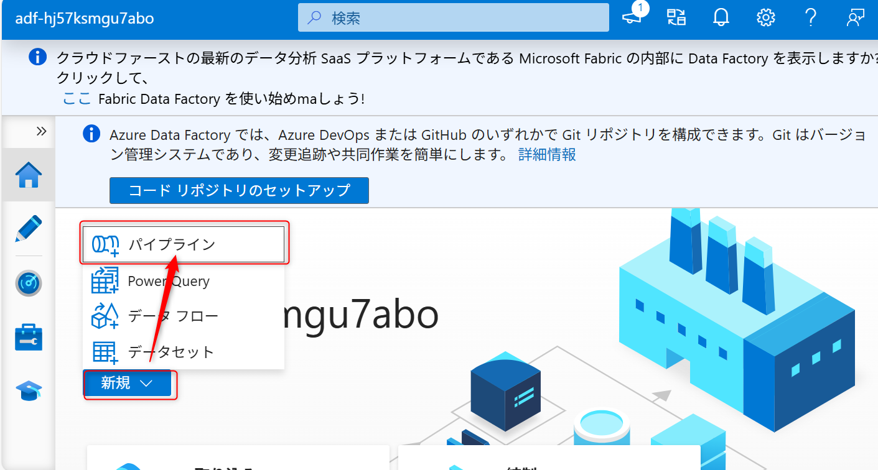Click the switch Data Factory icon in top bar
The image size is (878, 470).
click(676, 17)
